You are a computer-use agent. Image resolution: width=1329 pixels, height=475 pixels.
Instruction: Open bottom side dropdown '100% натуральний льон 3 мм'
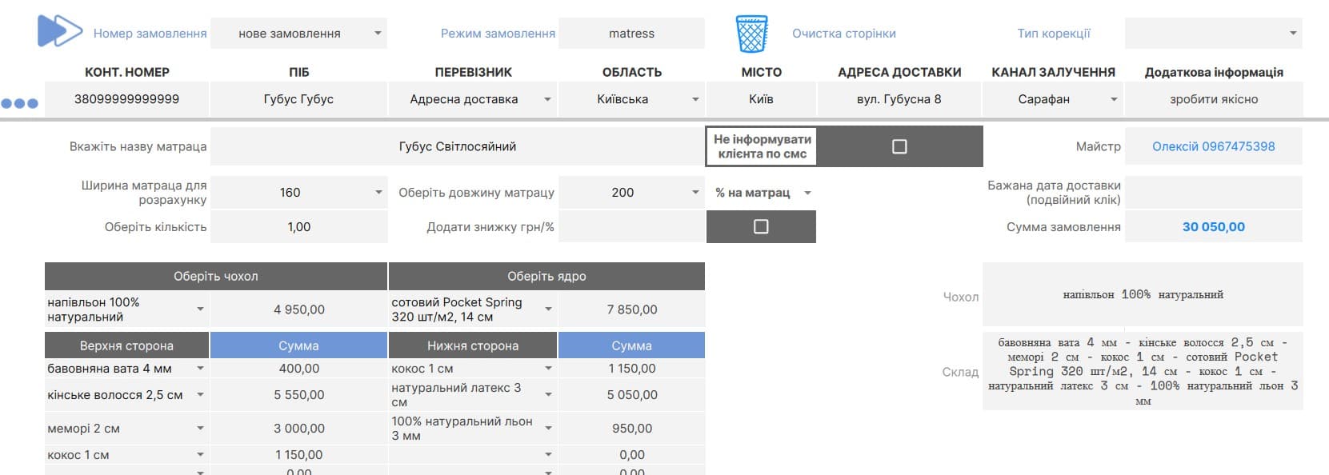point(548,429)
